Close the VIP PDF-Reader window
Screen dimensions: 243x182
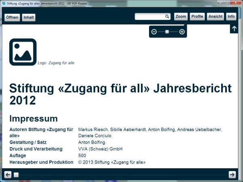[236, 2]
